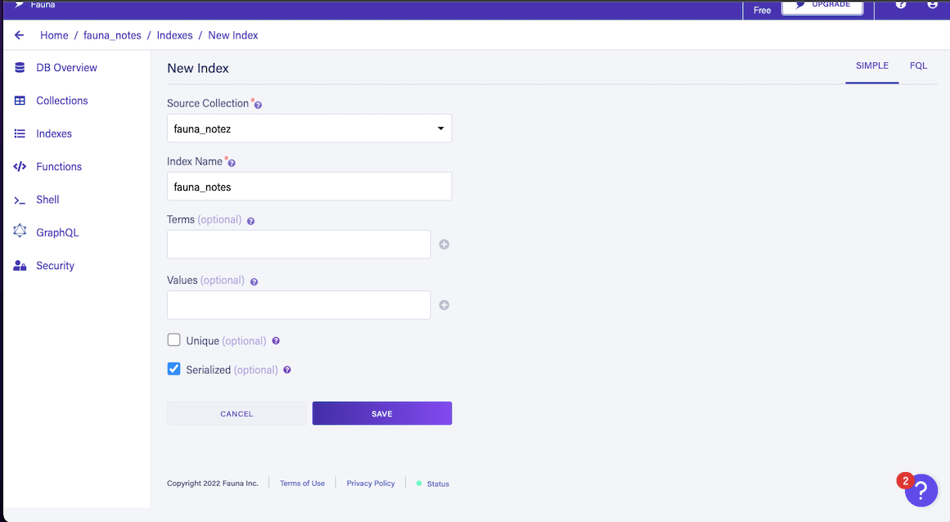Click the SAVE button
950x522 pixels.
[x=381, y=414]
